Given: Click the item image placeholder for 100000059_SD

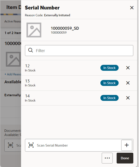Looking at the screenshot, I should (x=34, y=30).
